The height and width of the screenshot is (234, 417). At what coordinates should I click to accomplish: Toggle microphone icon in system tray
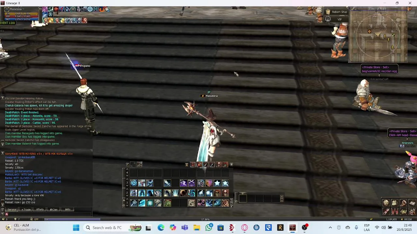(x=356, y=227)
